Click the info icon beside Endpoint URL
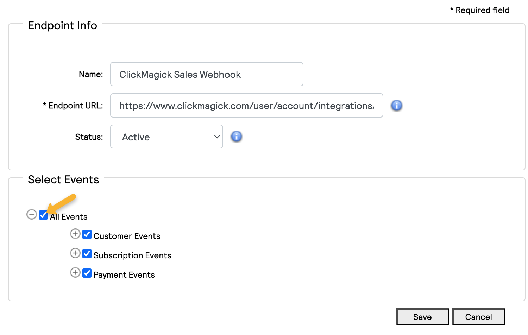The width and height of the screenshot is (528, 335). coord(396,106)
